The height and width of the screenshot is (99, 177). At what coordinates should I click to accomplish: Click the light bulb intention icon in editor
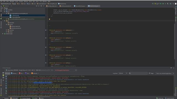click(50, 19)
